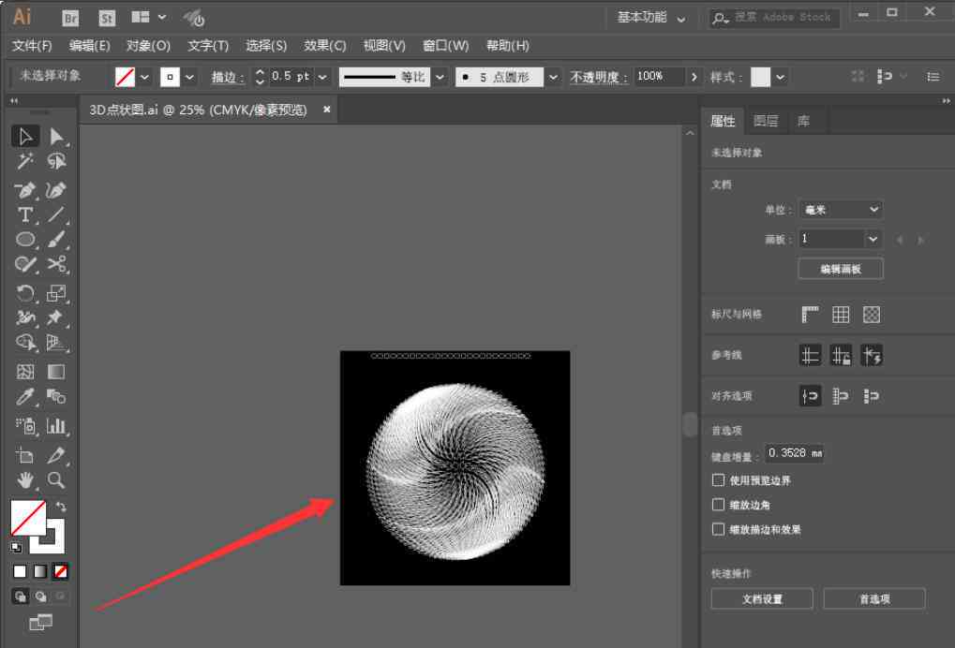
Task: Select the Shaper tool
Action: (x=25, y=264)
